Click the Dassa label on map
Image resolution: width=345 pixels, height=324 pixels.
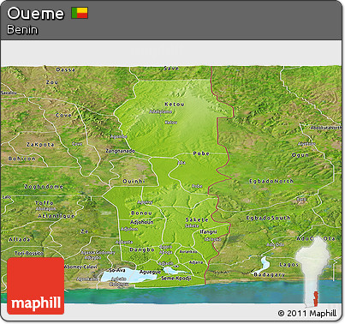point(66,69)
